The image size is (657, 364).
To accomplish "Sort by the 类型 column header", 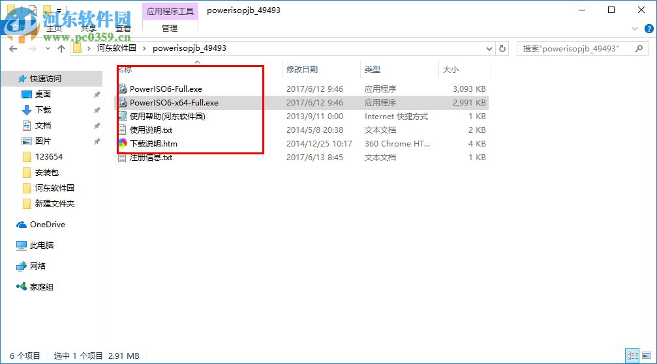I will coord(373,70).
